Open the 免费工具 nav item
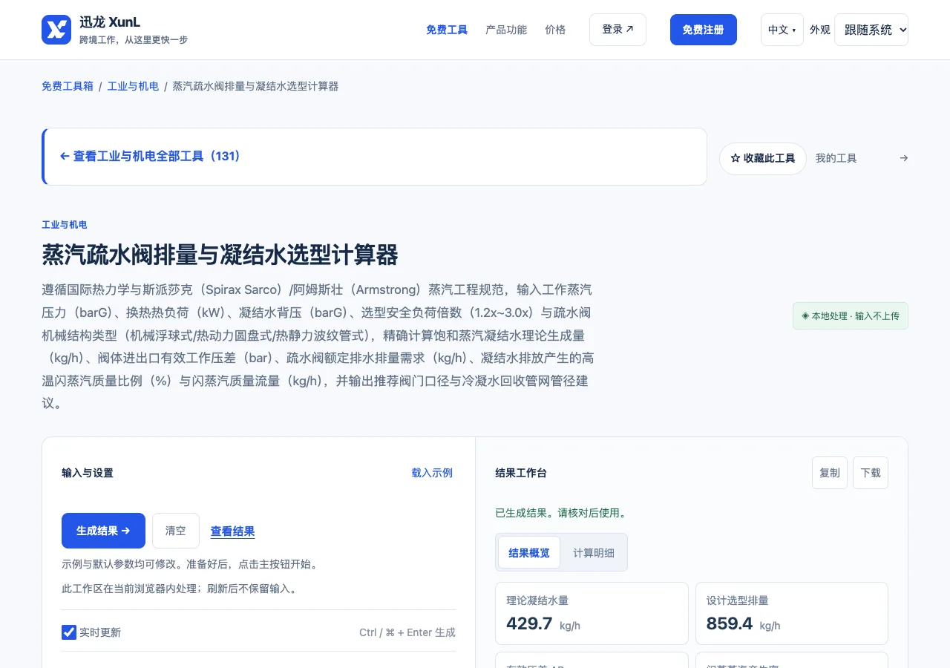The image size is (950, 668). tap(447, 30)
